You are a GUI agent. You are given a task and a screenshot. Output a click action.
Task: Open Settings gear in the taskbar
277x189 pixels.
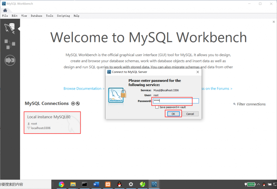click(x=131, y=184)
